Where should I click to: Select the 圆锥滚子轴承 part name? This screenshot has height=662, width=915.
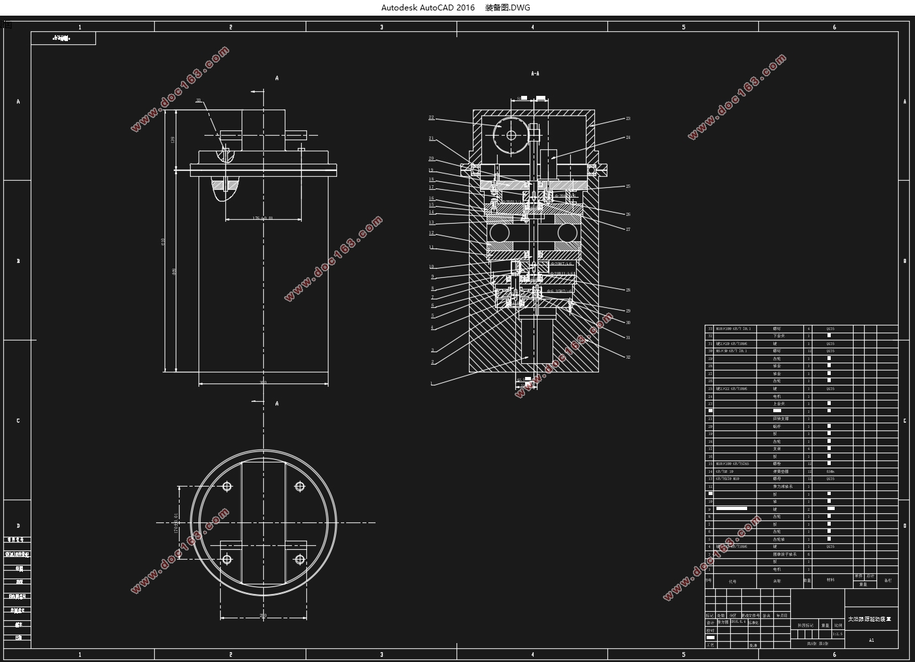784,554
